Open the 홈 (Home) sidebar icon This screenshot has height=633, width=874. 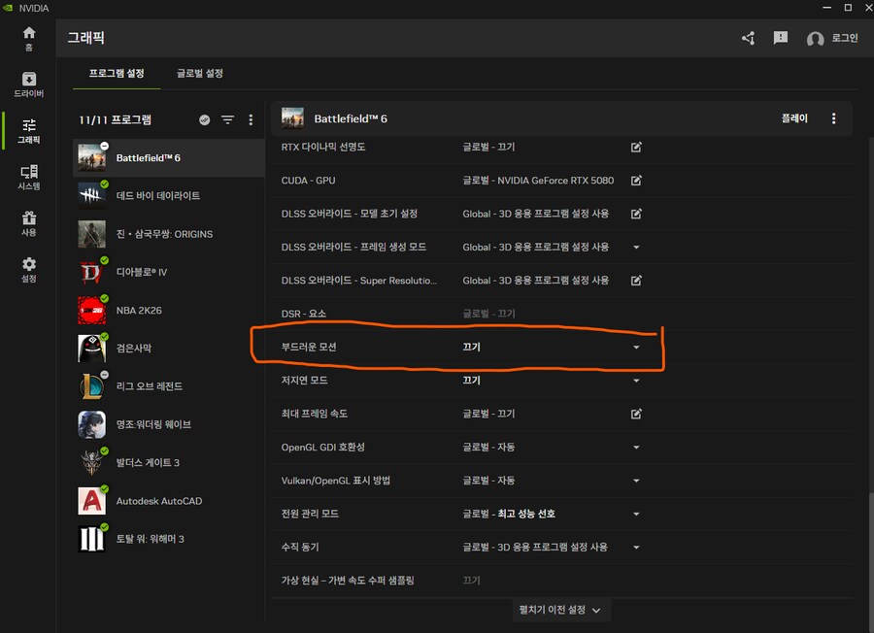coord(28,38)
